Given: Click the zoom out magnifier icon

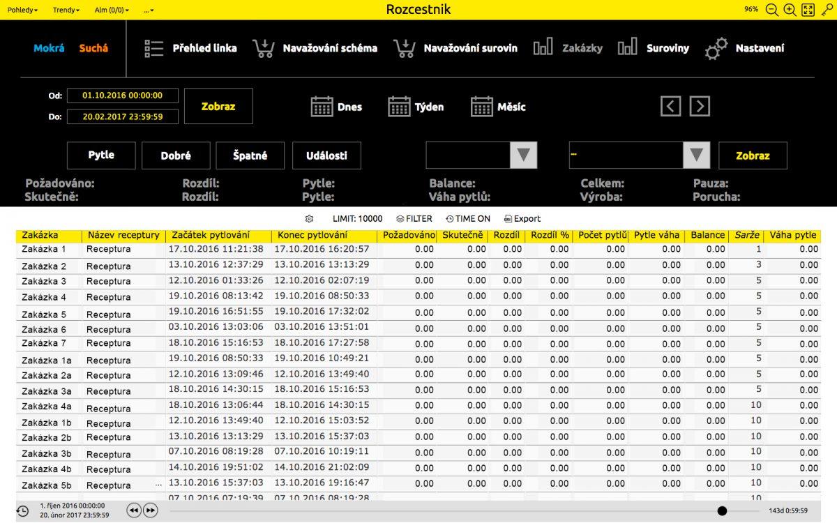Looking at the screenshot, I should (772, 10).
